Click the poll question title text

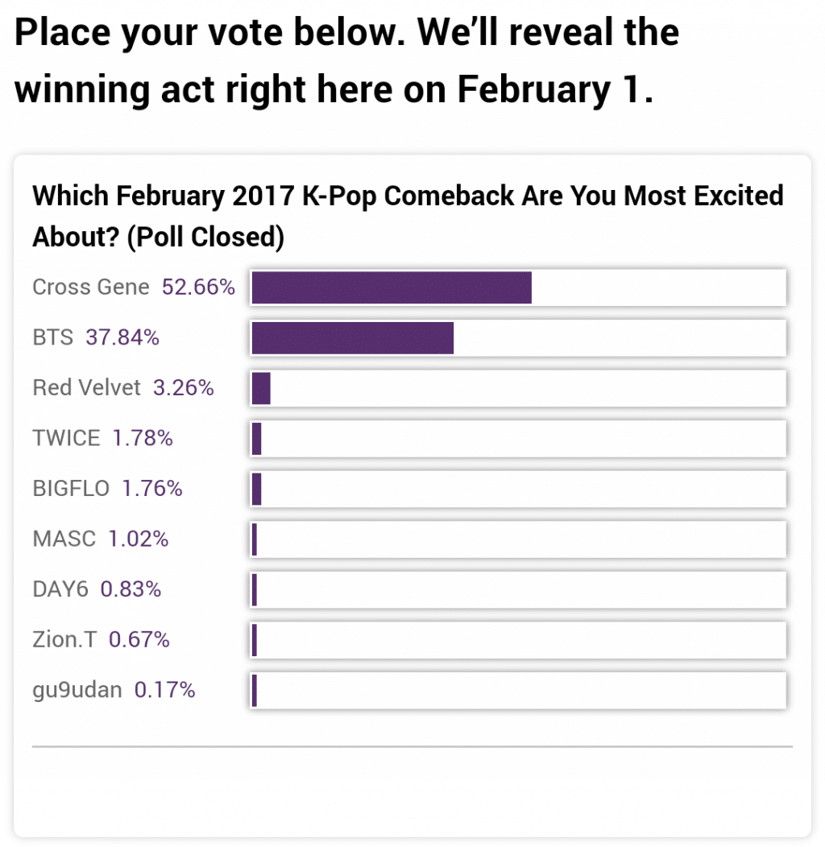pyautogui.click(x=407, y=216)
